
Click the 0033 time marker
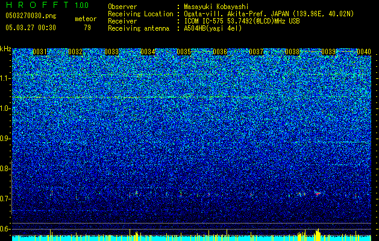(111, 52)
